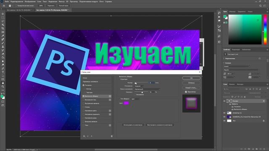Switch to the Образцы tab
The image size is (269, 151).
tap(232, 12)
